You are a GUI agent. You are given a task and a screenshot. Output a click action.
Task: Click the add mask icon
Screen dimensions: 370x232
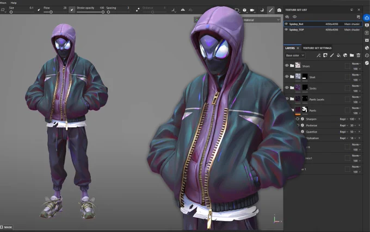pyautogui.click(x=325, y=55)
